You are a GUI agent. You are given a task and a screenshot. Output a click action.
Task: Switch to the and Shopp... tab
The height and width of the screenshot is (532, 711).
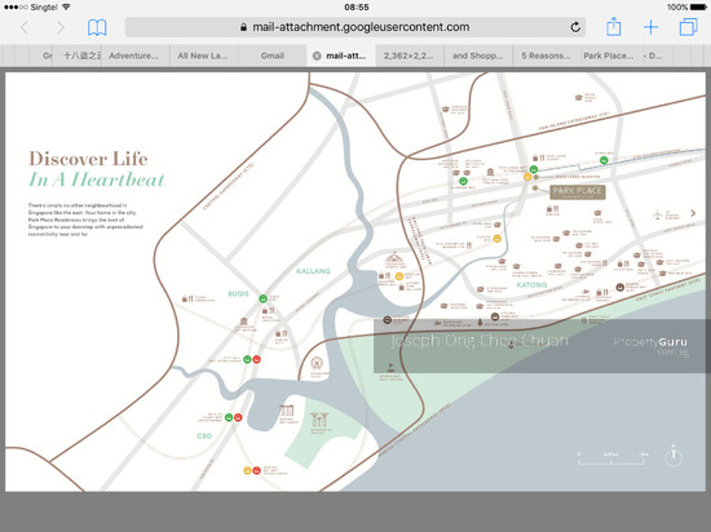tap(477, 56)
